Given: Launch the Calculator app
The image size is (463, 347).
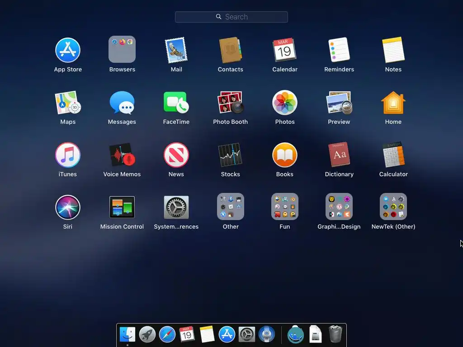Looking at the screenshot, I should tap(393, 155).
